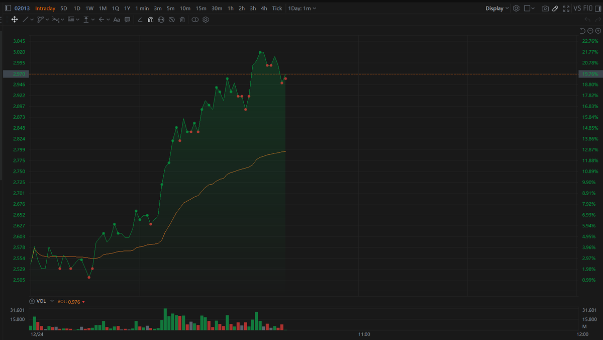Switch to the 1Q timeframe tab
Screen dimensions: 603x340
click(116, 8)
